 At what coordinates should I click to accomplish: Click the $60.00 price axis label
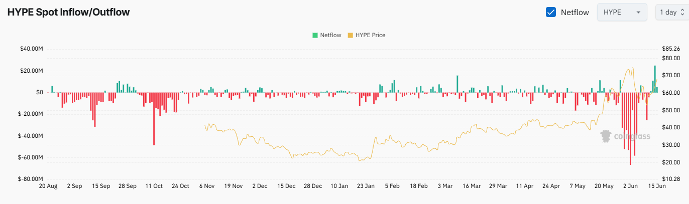click(x=671, y=93)
